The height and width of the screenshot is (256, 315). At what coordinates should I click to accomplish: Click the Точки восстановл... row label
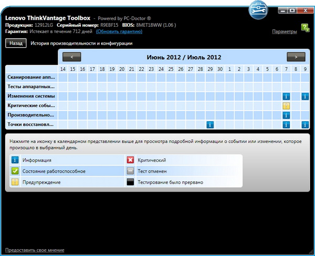point(30,125)
